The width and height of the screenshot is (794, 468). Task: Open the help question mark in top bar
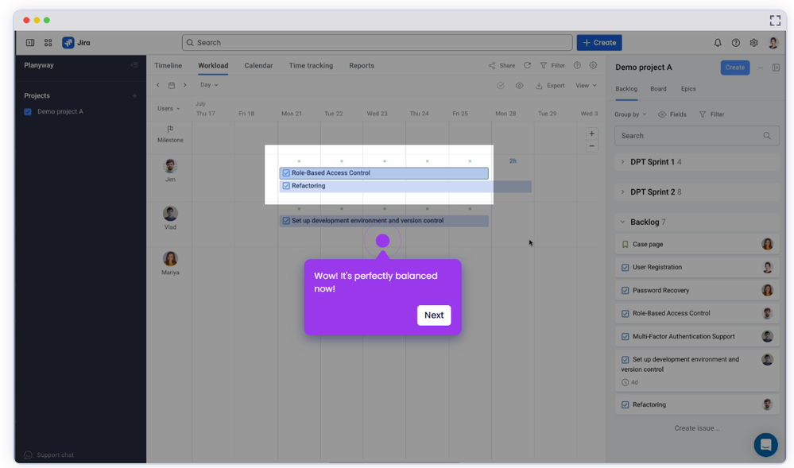pos(736,43)
